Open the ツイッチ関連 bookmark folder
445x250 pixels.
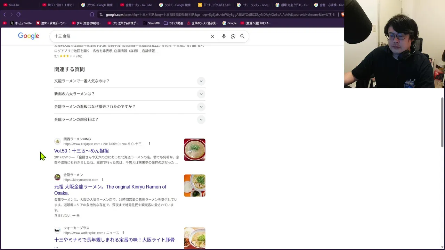click(173, 23)
